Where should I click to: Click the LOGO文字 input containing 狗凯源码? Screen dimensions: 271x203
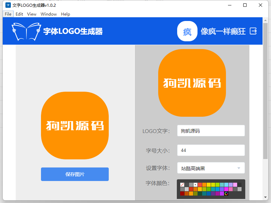click(211, 131)
